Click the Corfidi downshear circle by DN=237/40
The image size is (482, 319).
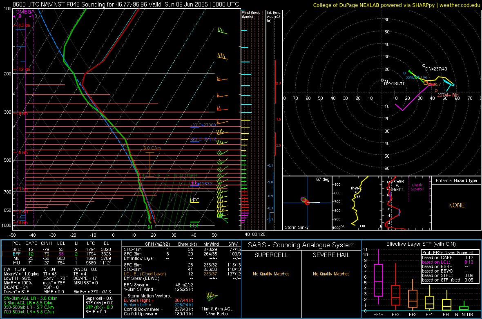pyautogui.click(x=424, y=66)
